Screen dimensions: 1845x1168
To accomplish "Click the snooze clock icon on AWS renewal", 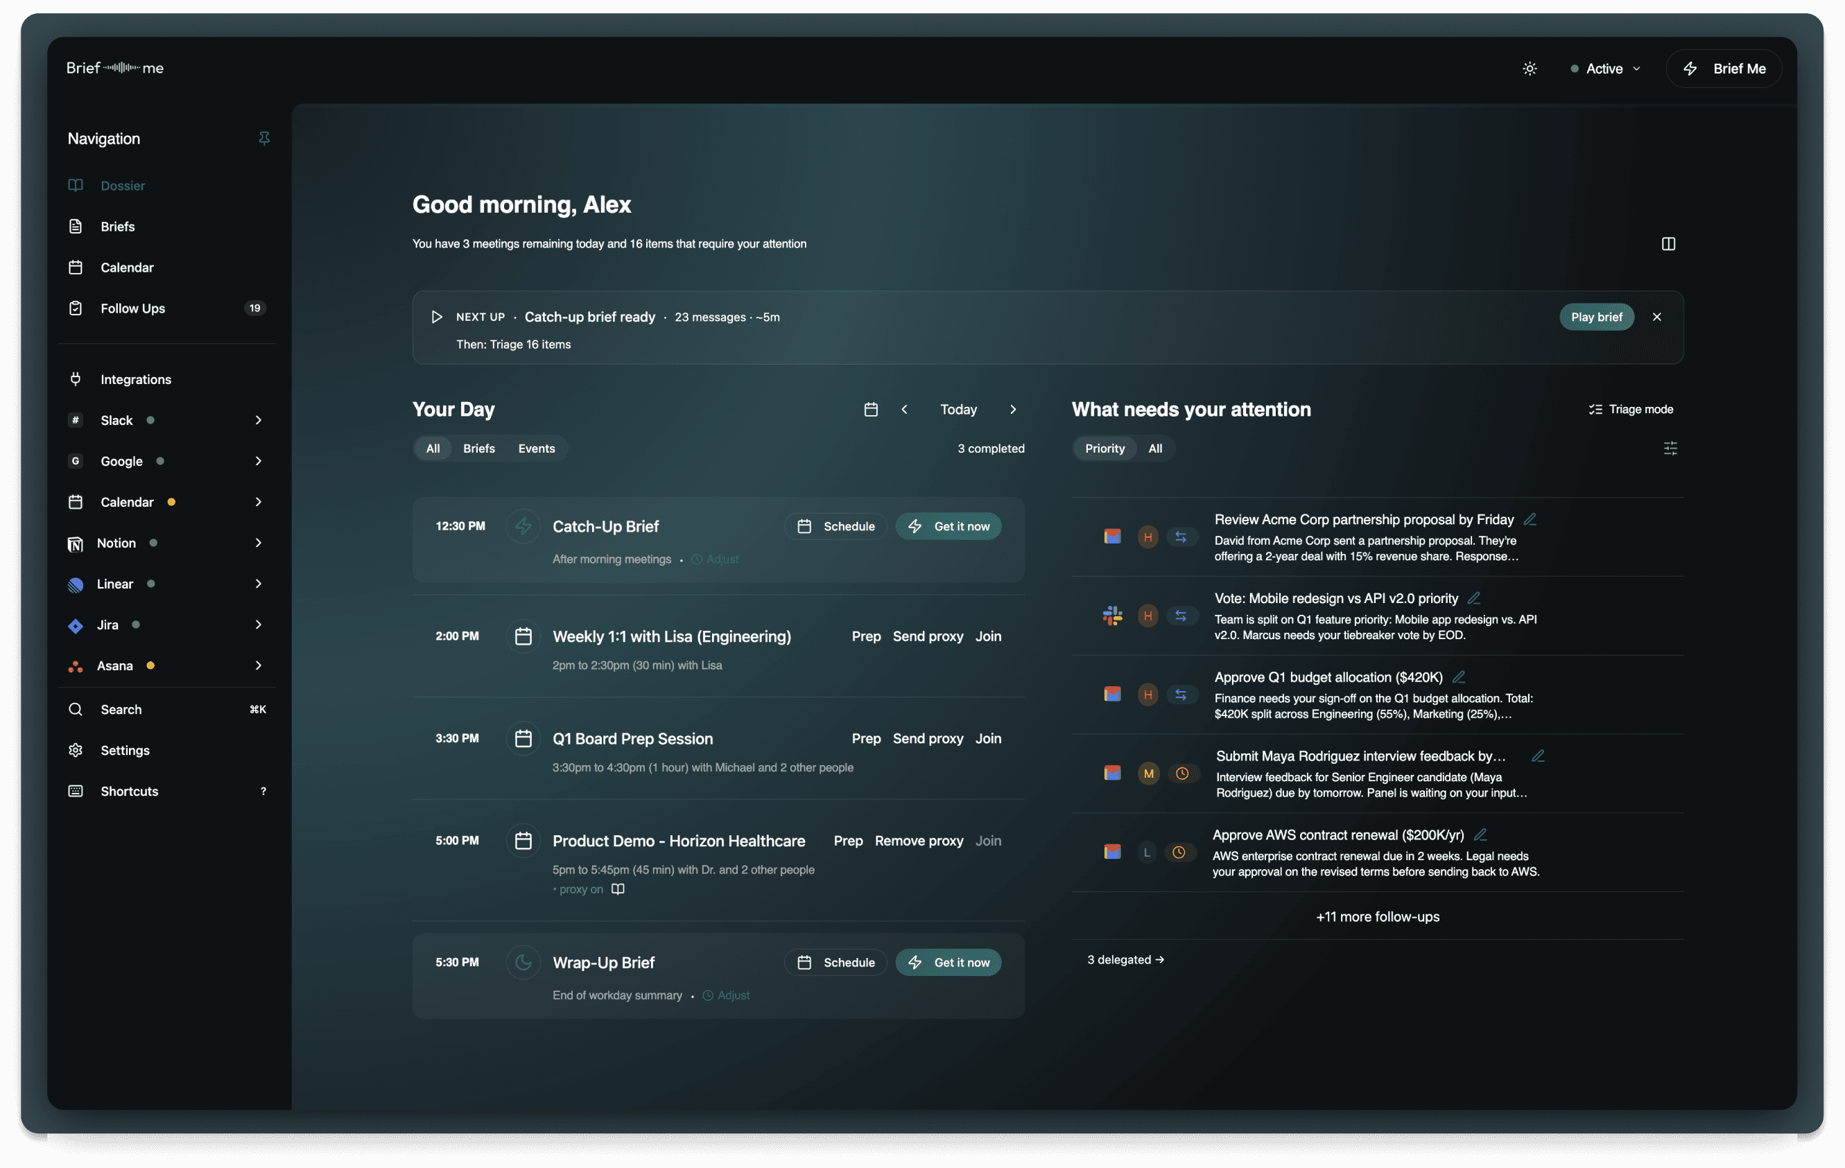I will click(x=1179, y=853).
